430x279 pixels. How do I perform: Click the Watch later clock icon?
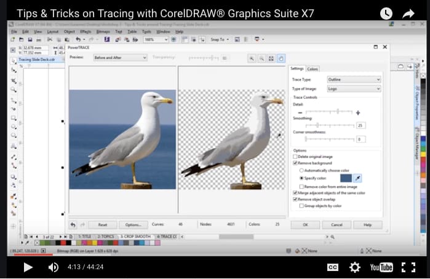click(x=386, y=14)
